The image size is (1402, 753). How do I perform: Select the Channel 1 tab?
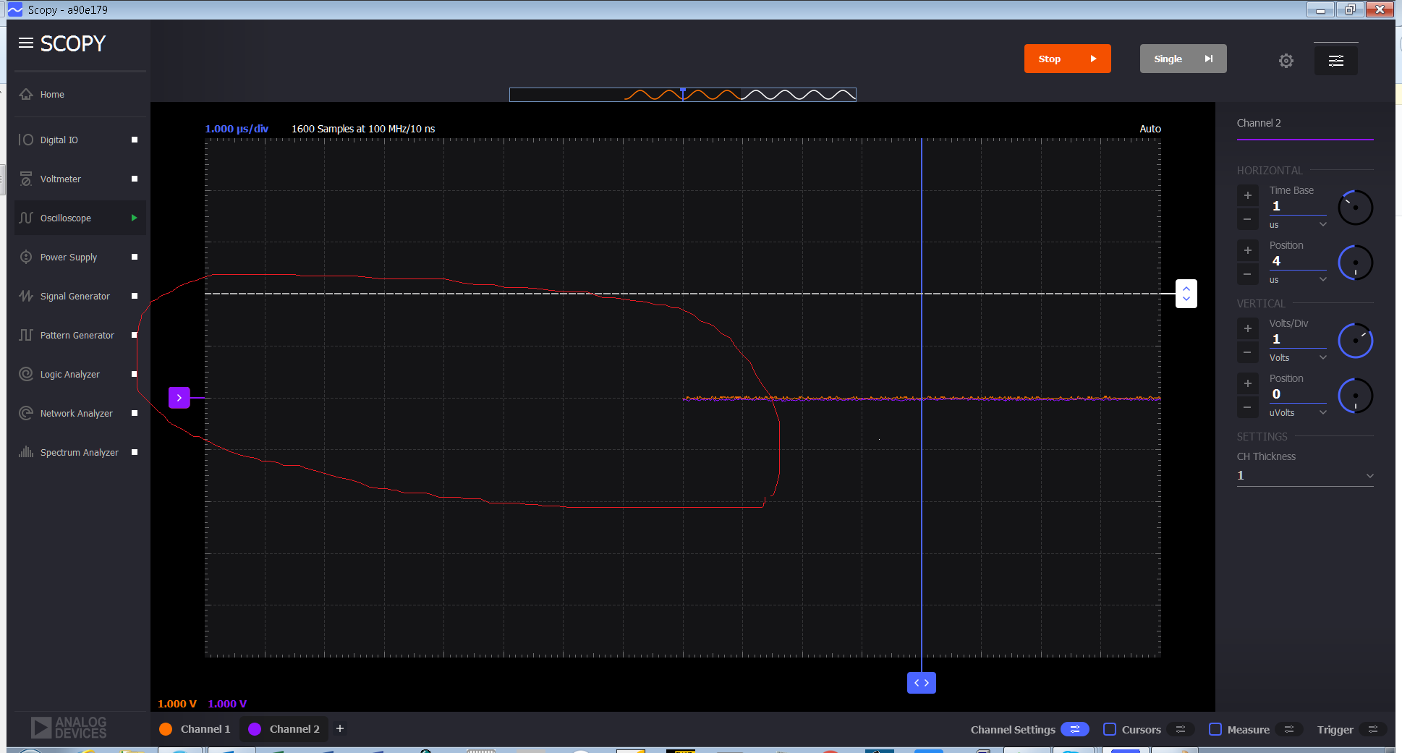coord(195,729)
